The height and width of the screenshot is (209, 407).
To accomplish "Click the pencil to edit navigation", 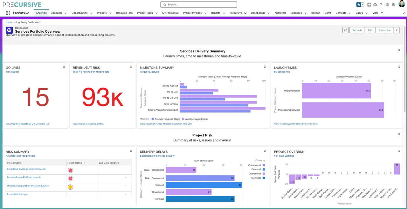I will click(404, 13).
